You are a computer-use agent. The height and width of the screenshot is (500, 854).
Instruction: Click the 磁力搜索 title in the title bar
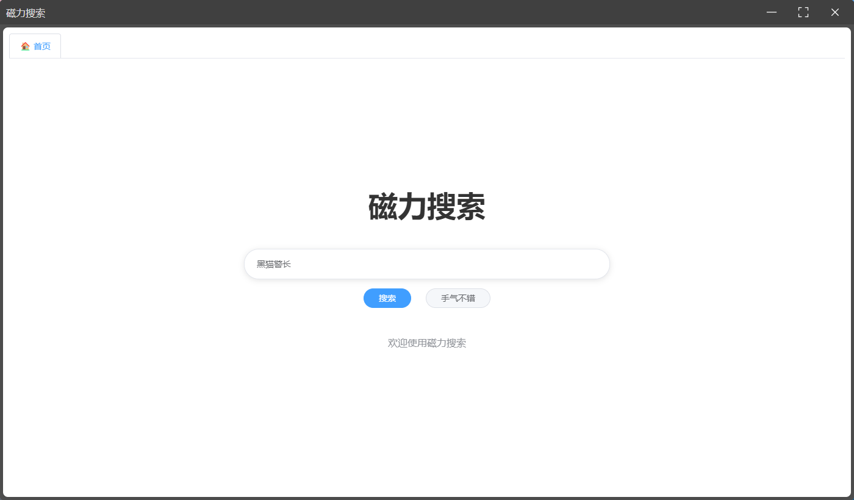pyautogui.click(x=26, y=13)
